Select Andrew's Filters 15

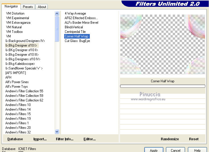[x=18, y=114]
